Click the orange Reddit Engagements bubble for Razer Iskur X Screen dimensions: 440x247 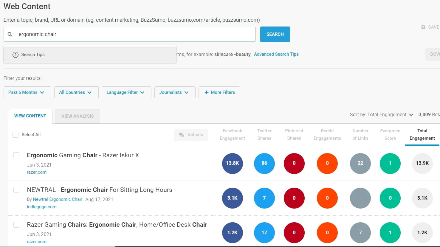point(327,163)
